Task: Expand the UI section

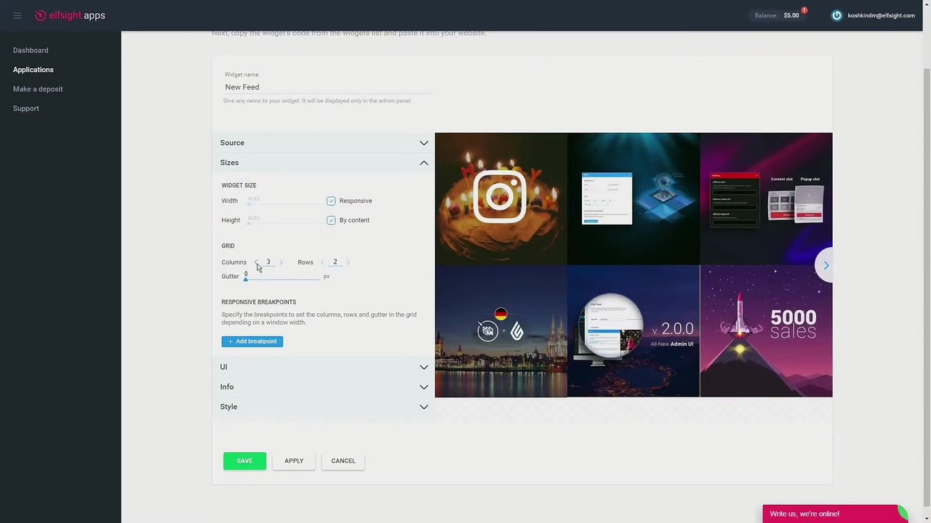Action: click(324, 367)
